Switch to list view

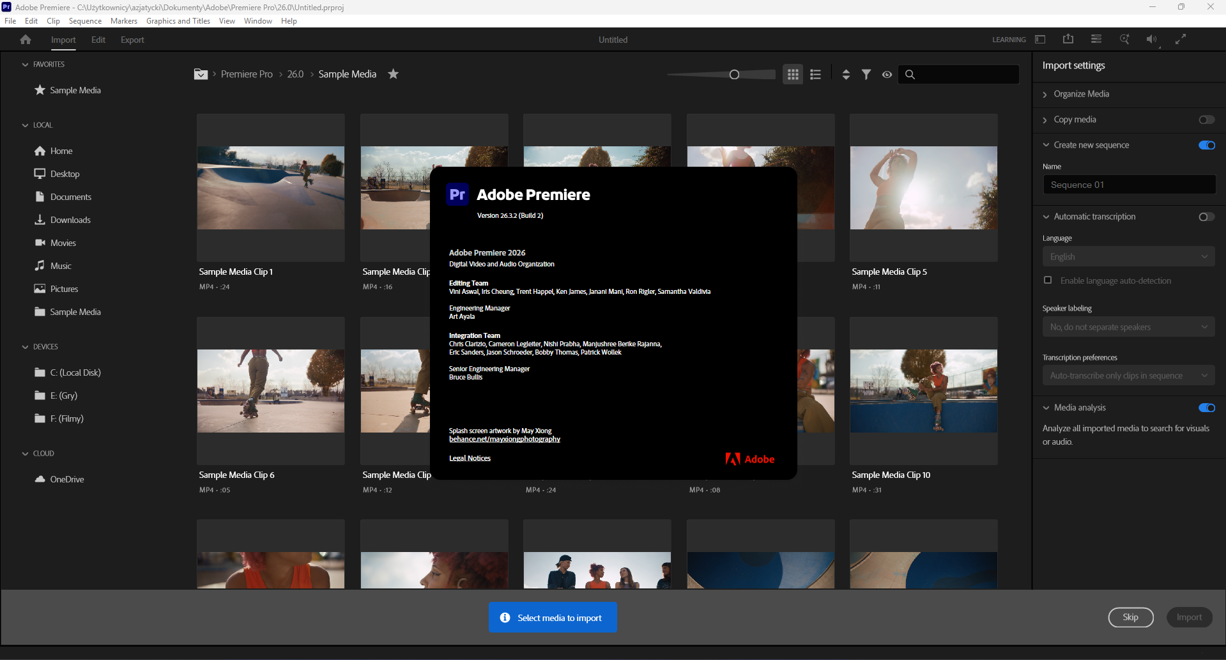pos(815,75)
